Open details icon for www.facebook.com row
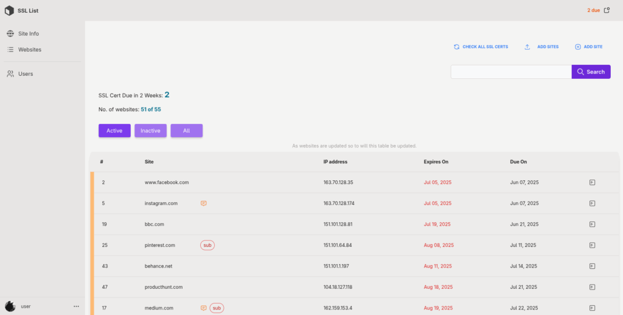The height and width of the screenshot is (315, 623). pos(592,182)
